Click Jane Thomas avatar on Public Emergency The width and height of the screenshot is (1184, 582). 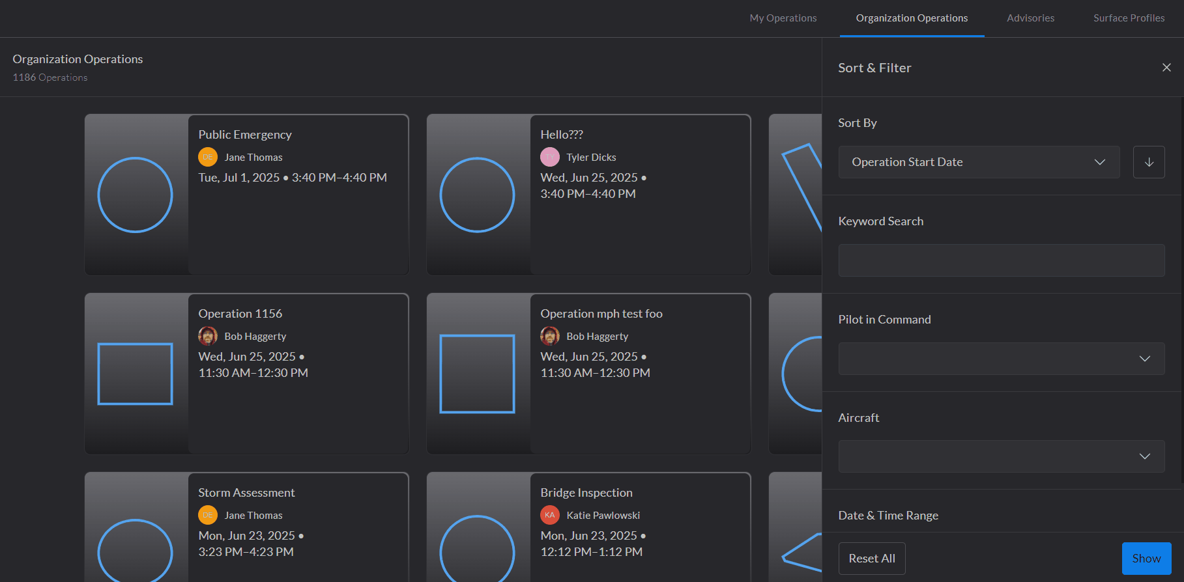click(x=208, y=158)
